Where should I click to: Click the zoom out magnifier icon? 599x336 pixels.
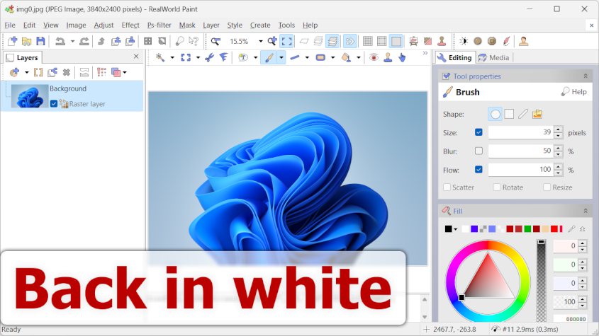(215, 41)
